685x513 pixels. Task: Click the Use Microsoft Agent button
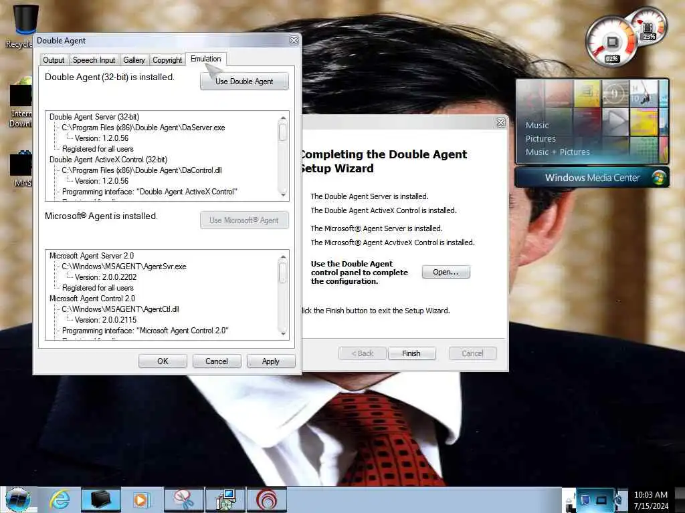click(244, 220)
